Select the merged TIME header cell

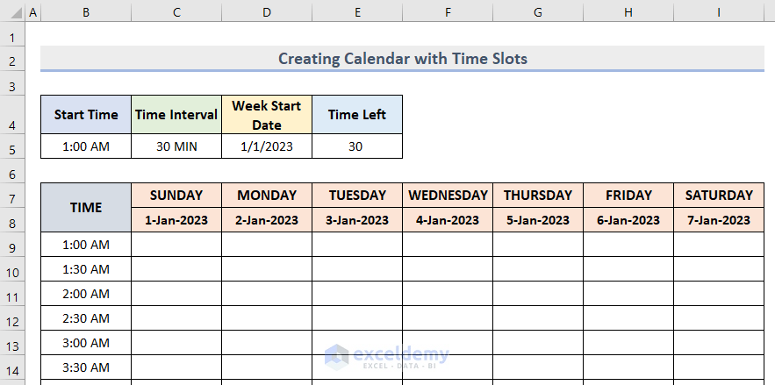click(x=86, y=208)
